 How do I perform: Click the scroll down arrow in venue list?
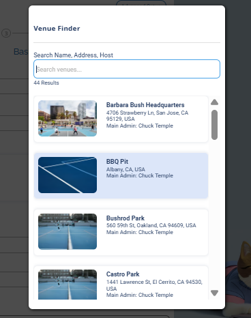click(214, 293)
